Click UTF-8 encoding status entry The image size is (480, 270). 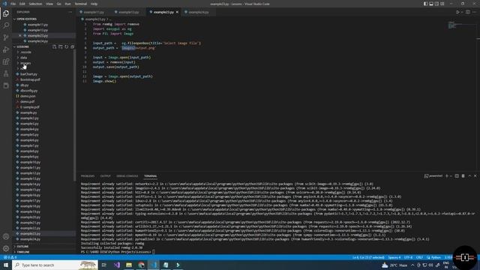(x=408, y=257)
